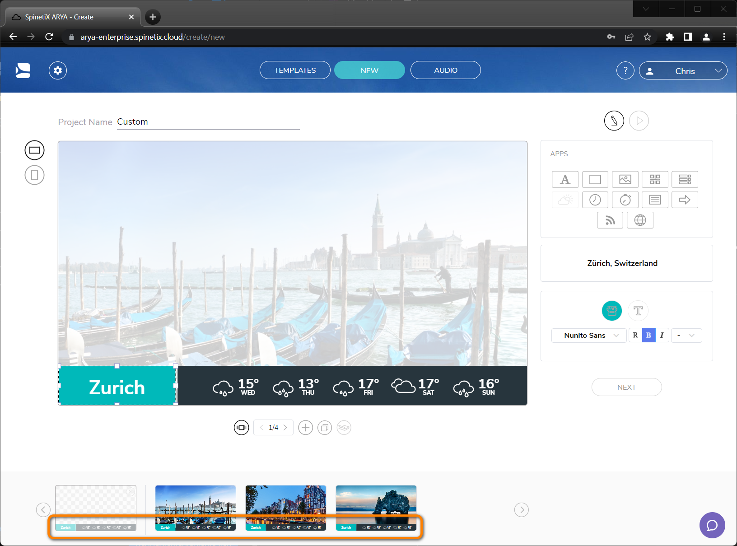
Task: Switch to portrait screen orientation
Action: 34,175
